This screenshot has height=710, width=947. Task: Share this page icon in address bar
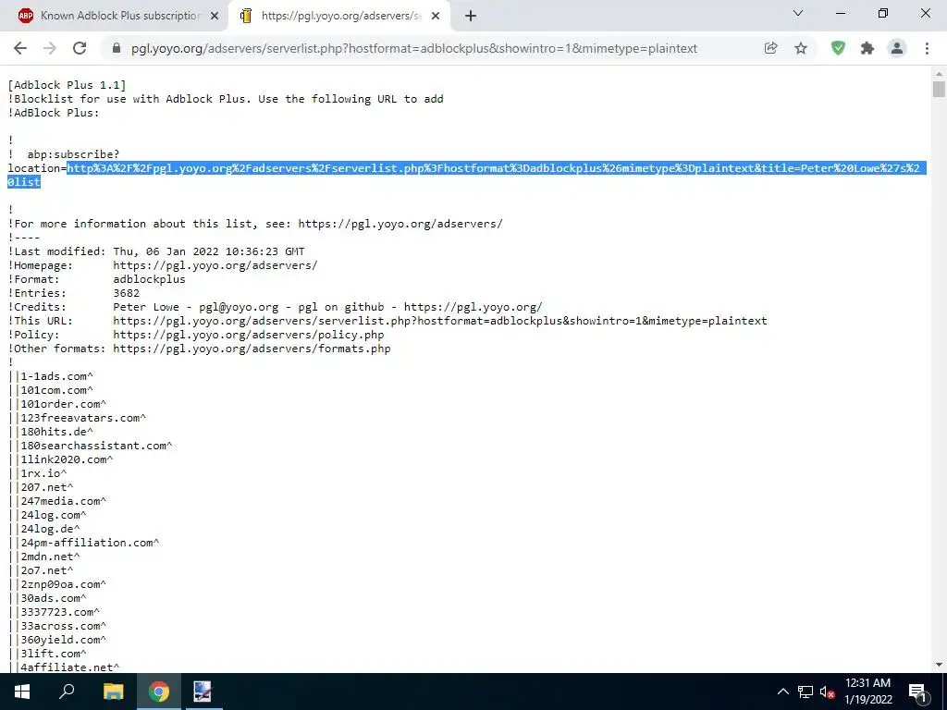(770, 48)
